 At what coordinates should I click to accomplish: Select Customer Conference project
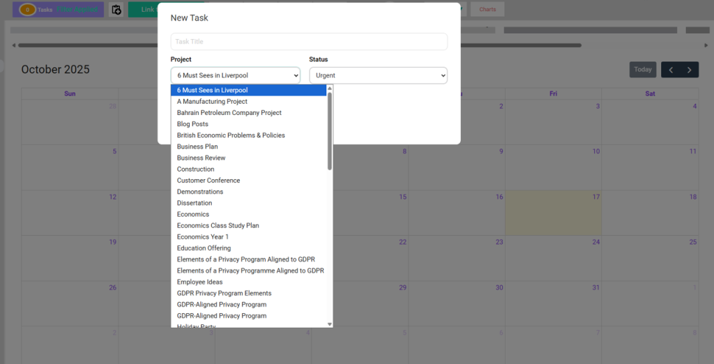click(x=208, y=181)
